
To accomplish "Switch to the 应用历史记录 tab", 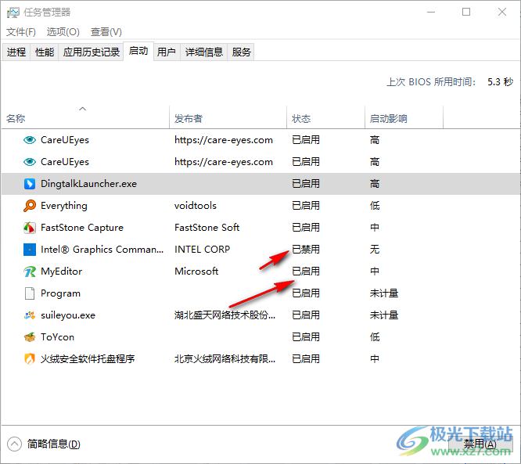I will point(92,52).
